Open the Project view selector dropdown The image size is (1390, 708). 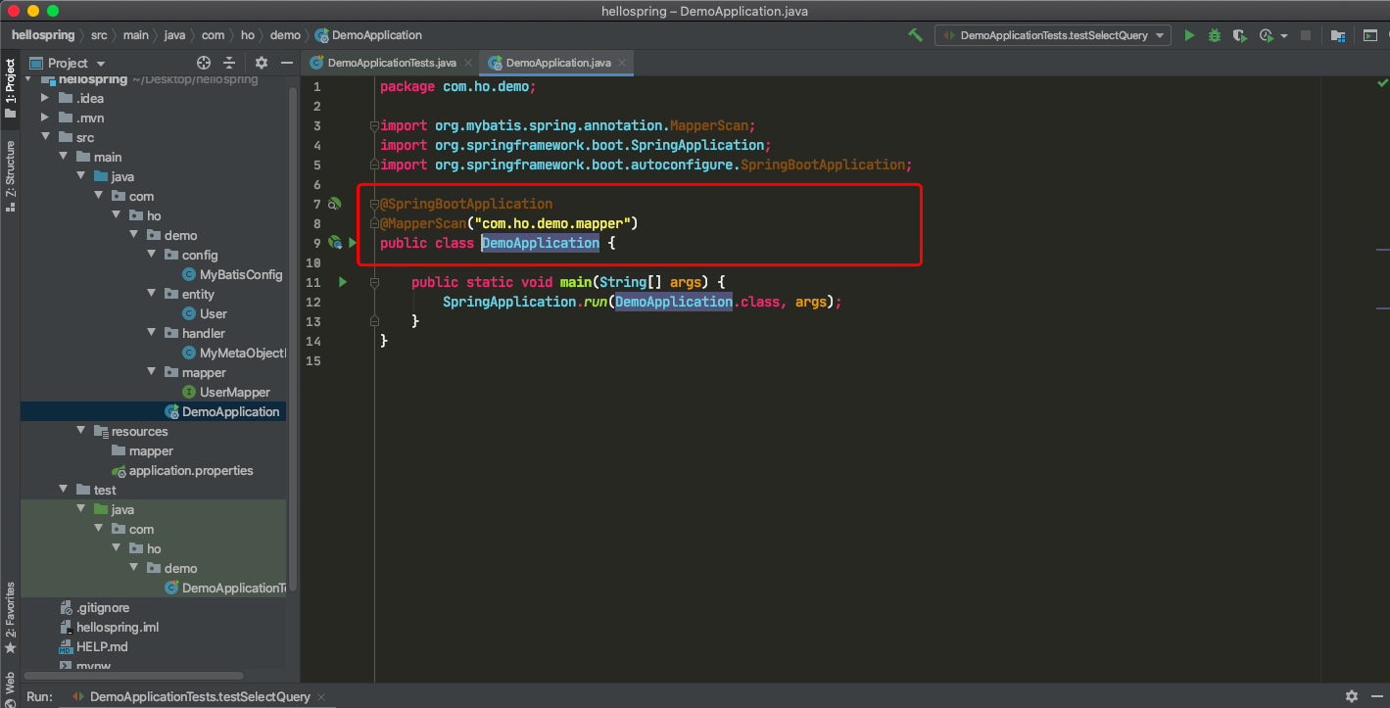point(67,63)
